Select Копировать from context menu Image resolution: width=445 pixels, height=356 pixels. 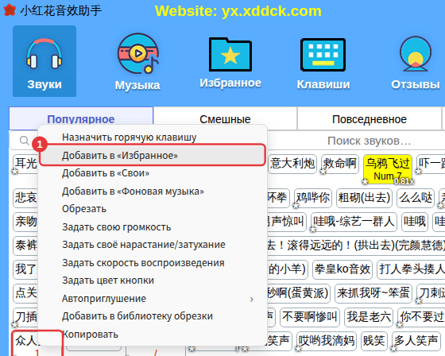coord(153,334)
